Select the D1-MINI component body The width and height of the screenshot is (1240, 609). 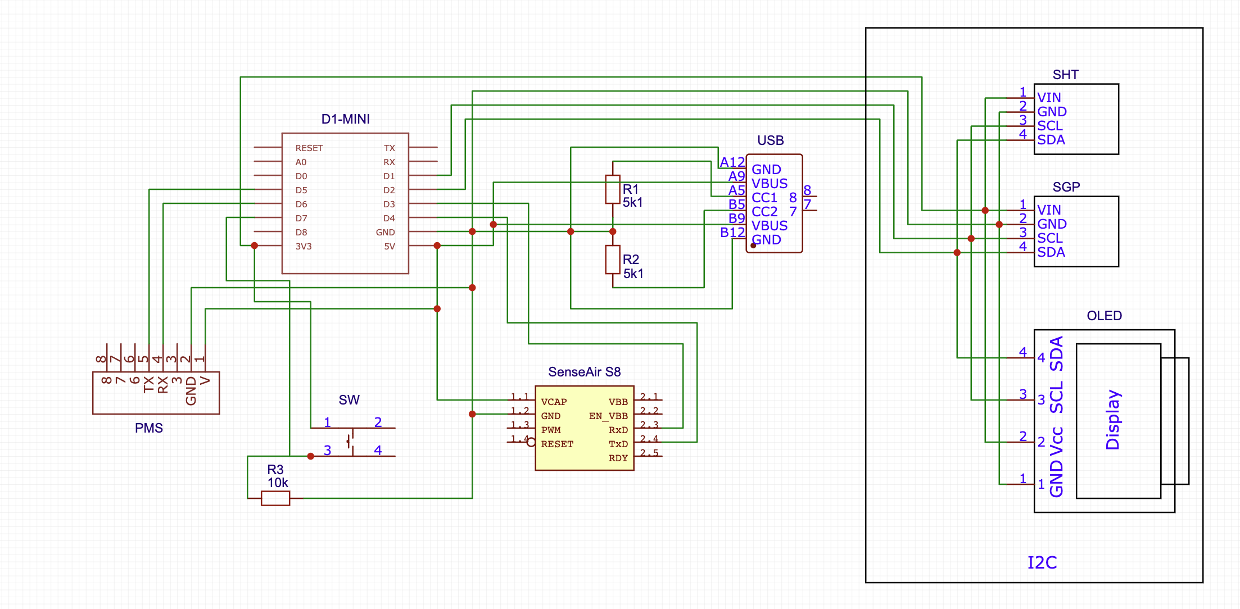(345, 203)
